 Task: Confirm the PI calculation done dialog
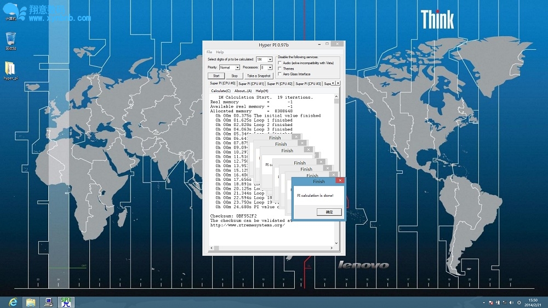329,212
